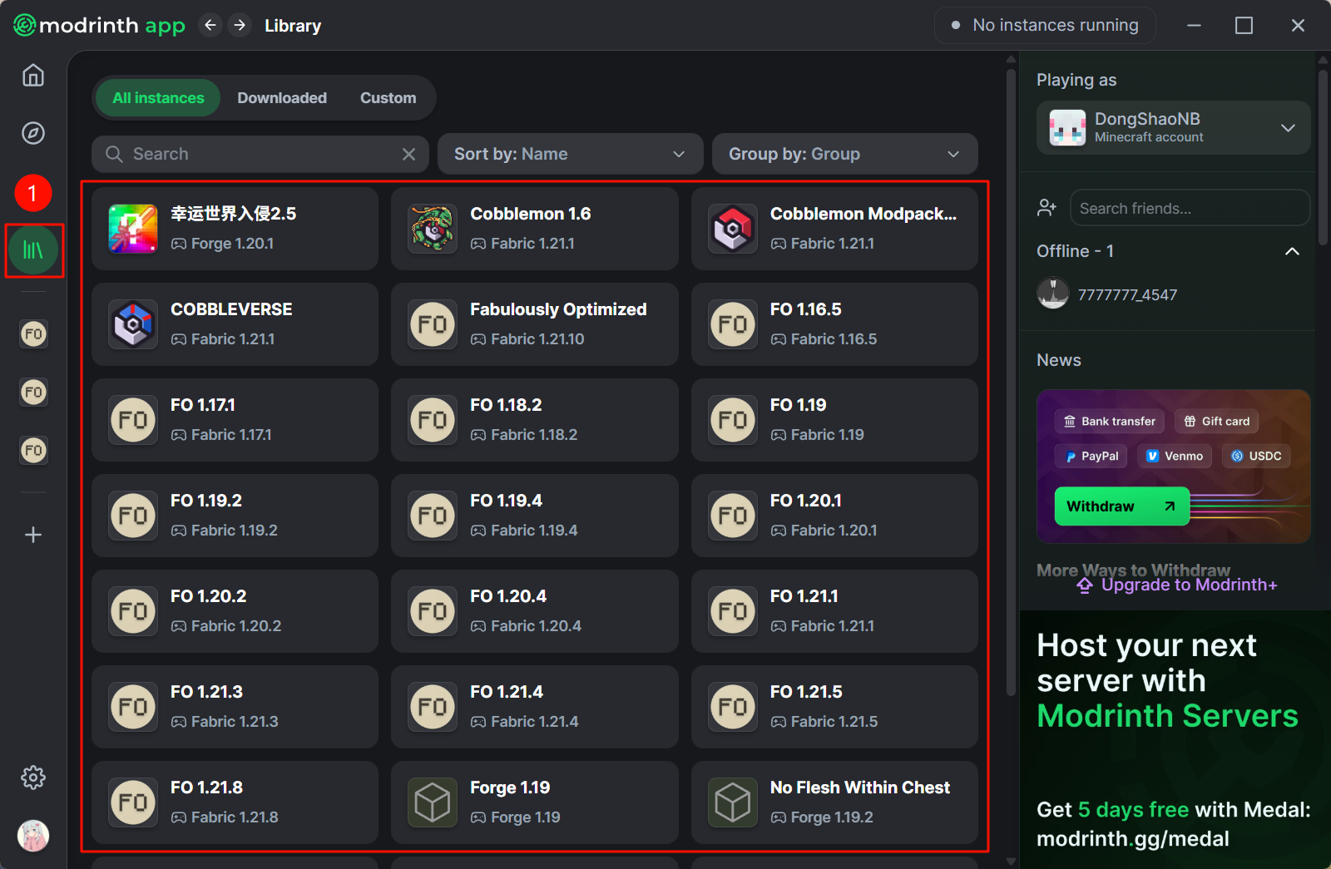Click the plus icon to create instance
The image size is (1331, 869).
[x=33, y=535]
